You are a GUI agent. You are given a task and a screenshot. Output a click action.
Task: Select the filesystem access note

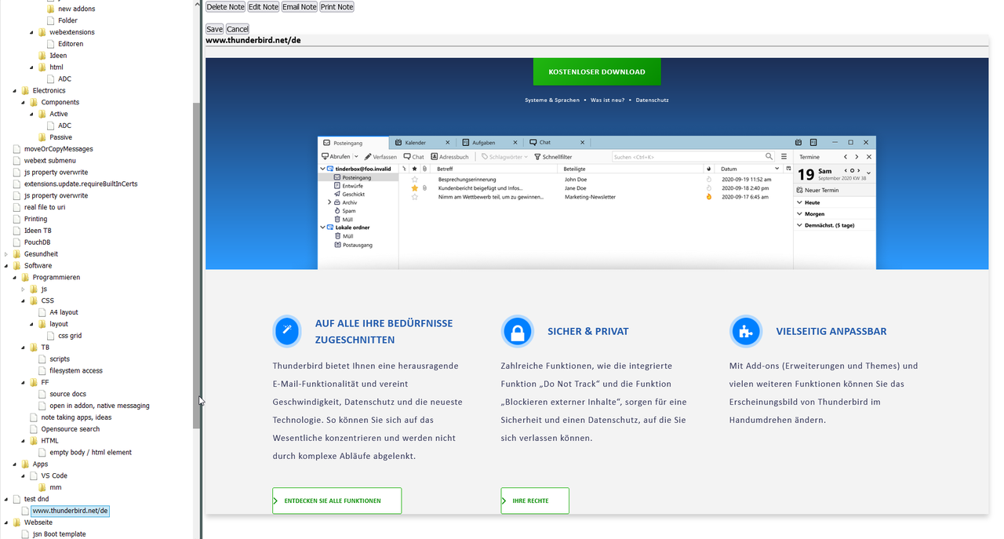tap(76, 371)
